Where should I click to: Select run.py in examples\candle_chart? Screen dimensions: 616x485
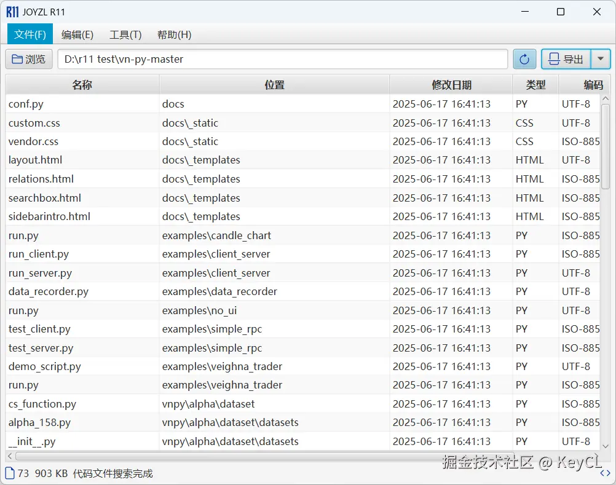(303, 235)
